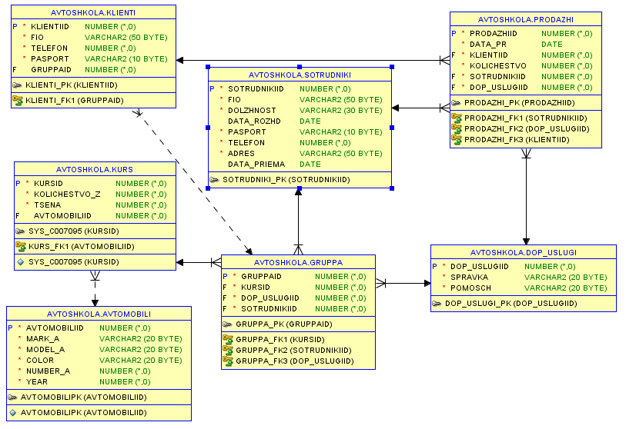Click the SOTRUDNIKI_PK key icon
The width and height of the screenshot is (626, 429).
[x=214, y=180]
